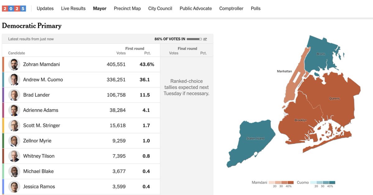Switch to the City Council tab
The height and width of the screenshot is (195, 373).
click(160, 8)
